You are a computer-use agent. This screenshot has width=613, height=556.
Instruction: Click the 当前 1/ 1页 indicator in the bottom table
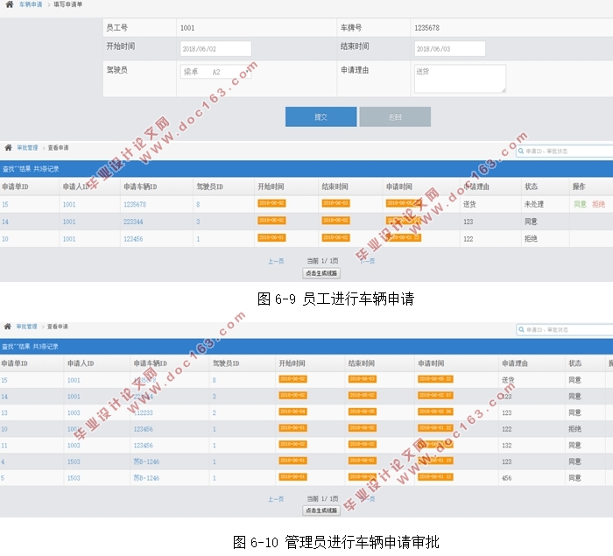point(322,498)
